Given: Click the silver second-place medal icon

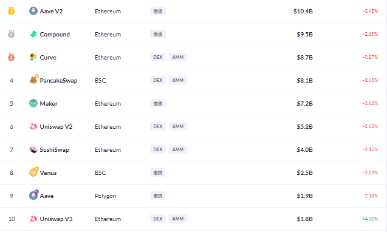Looking at the screenshot, I should pyautogui.click(x=11, y=34).
